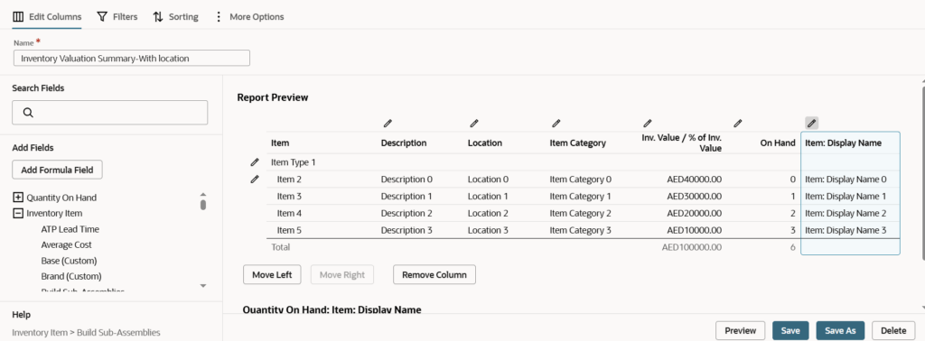Viewport: 925px width, 341px height.
Task: Click the pencil icon above Inv. Value column
Action: [x=647, y=123]
